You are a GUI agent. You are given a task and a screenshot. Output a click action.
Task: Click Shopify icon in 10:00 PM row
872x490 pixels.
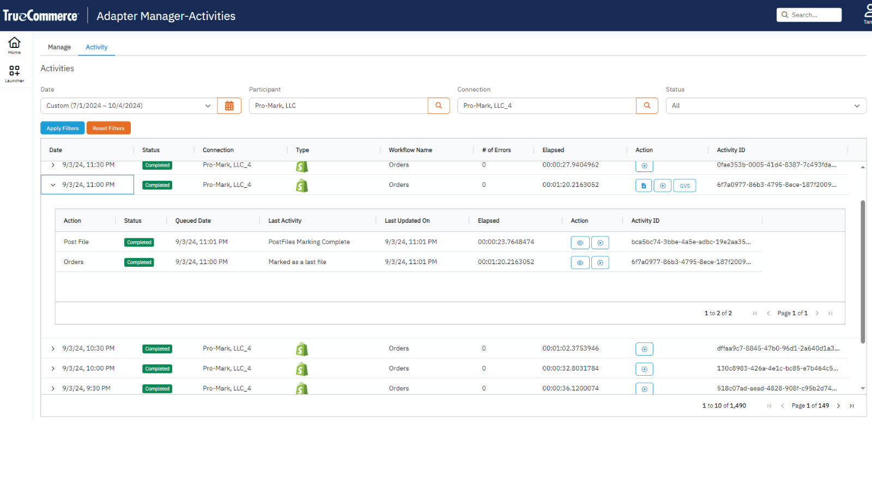click(302, 369)
